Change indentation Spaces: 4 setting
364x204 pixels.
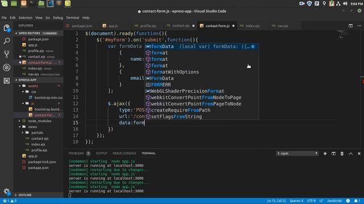tap(296, 201)
